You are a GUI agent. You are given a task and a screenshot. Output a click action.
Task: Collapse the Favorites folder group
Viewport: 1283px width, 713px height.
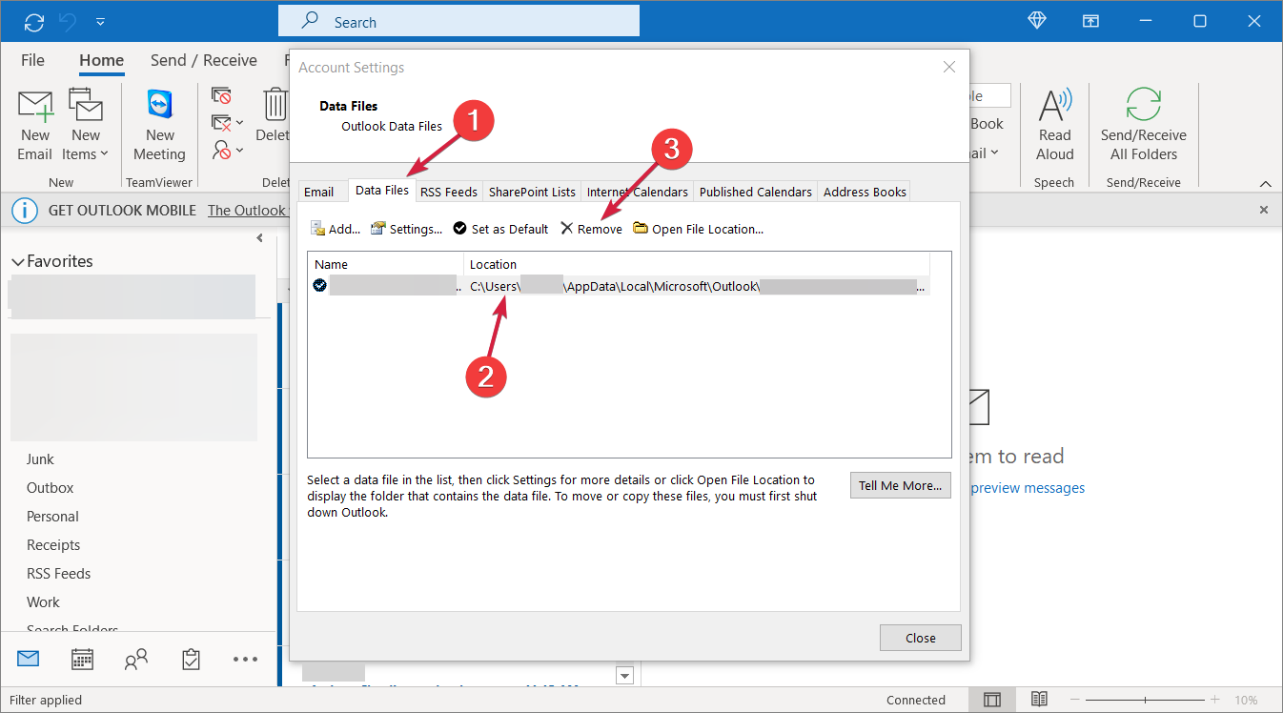[17, 262]
